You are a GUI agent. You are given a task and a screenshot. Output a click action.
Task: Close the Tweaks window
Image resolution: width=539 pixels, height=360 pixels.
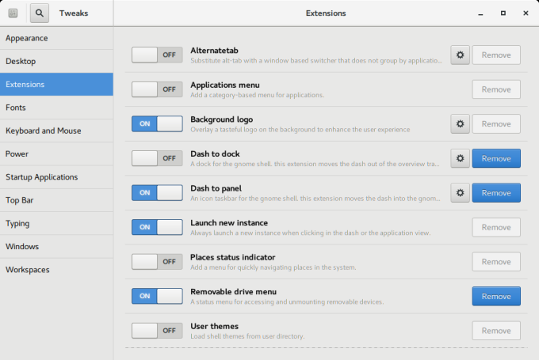[x=526, y=13]
